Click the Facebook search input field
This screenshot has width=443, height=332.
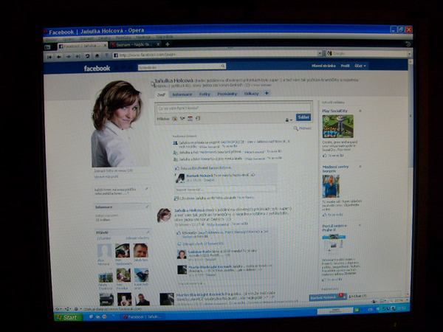coord(179,67)
